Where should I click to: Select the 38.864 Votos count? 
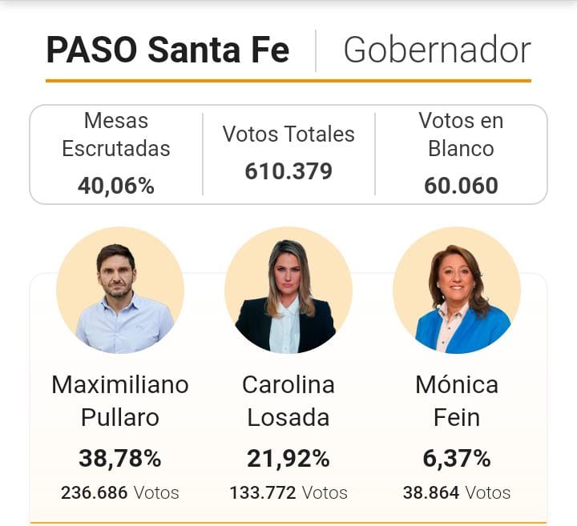point(457,492)
